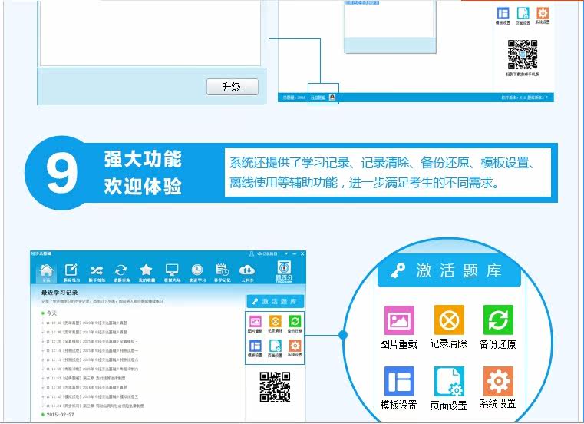Select the monitor mock exam toolbar icon
The height and width of the screenshot is (424, 584).
tap(172, 271)
